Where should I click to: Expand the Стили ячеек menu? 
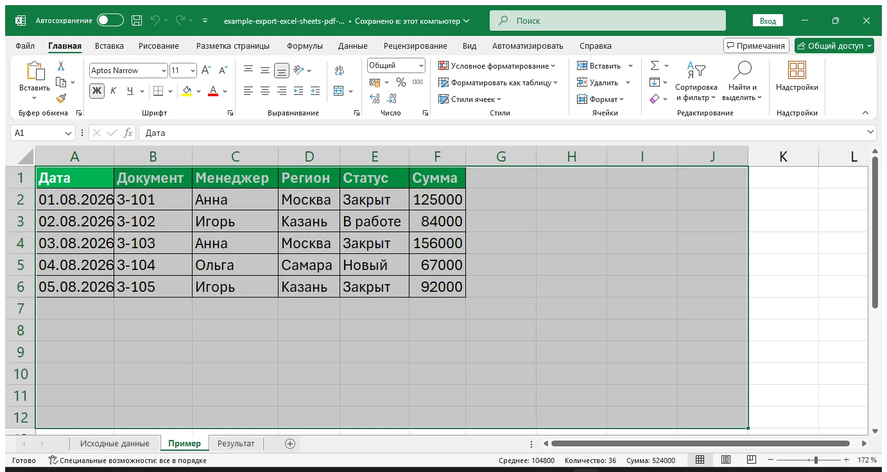pos(470,99)
